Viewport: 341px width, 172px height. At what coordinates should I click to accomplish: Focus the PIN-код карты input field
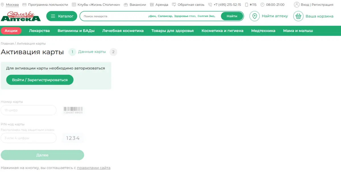click(29, 138)
